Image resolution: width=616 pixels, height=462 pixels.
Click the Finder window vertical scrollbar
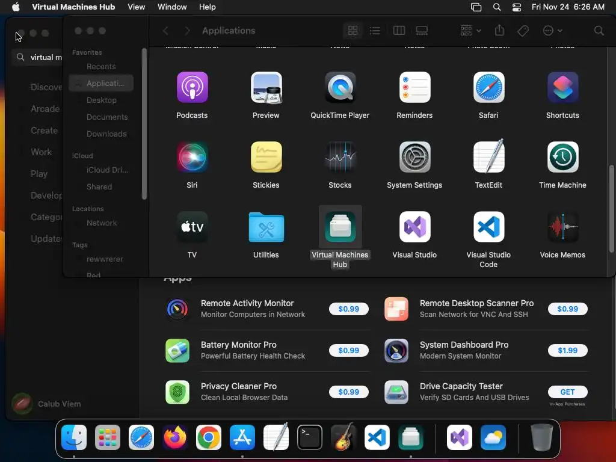(x=611, y=209)
